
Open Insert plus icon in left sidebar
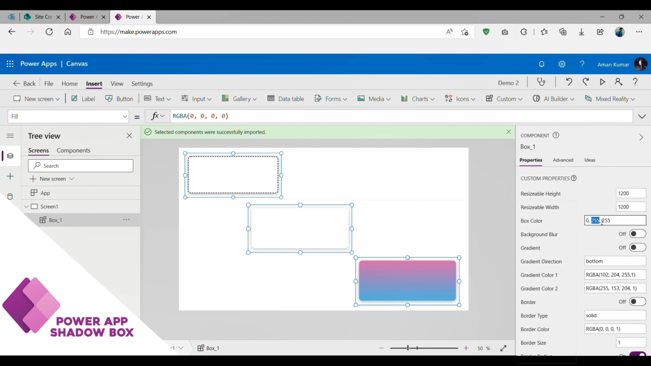pyautogui.click(x=10, y=176)
